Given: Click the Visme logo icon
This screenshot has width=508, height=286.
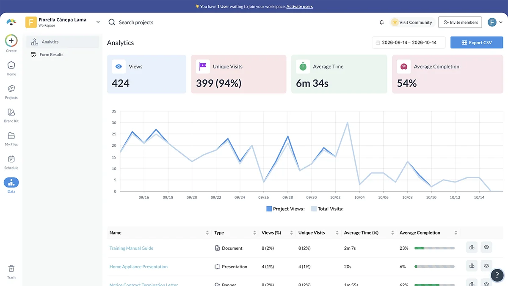Looking at the screenshot, I should [x=11, y=22].
